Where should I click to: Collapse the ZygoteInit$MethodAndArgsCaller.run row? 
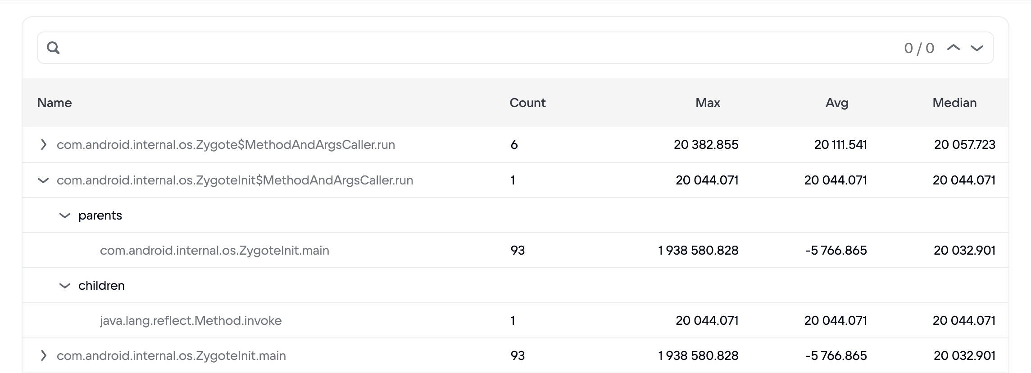pos(43,180)
